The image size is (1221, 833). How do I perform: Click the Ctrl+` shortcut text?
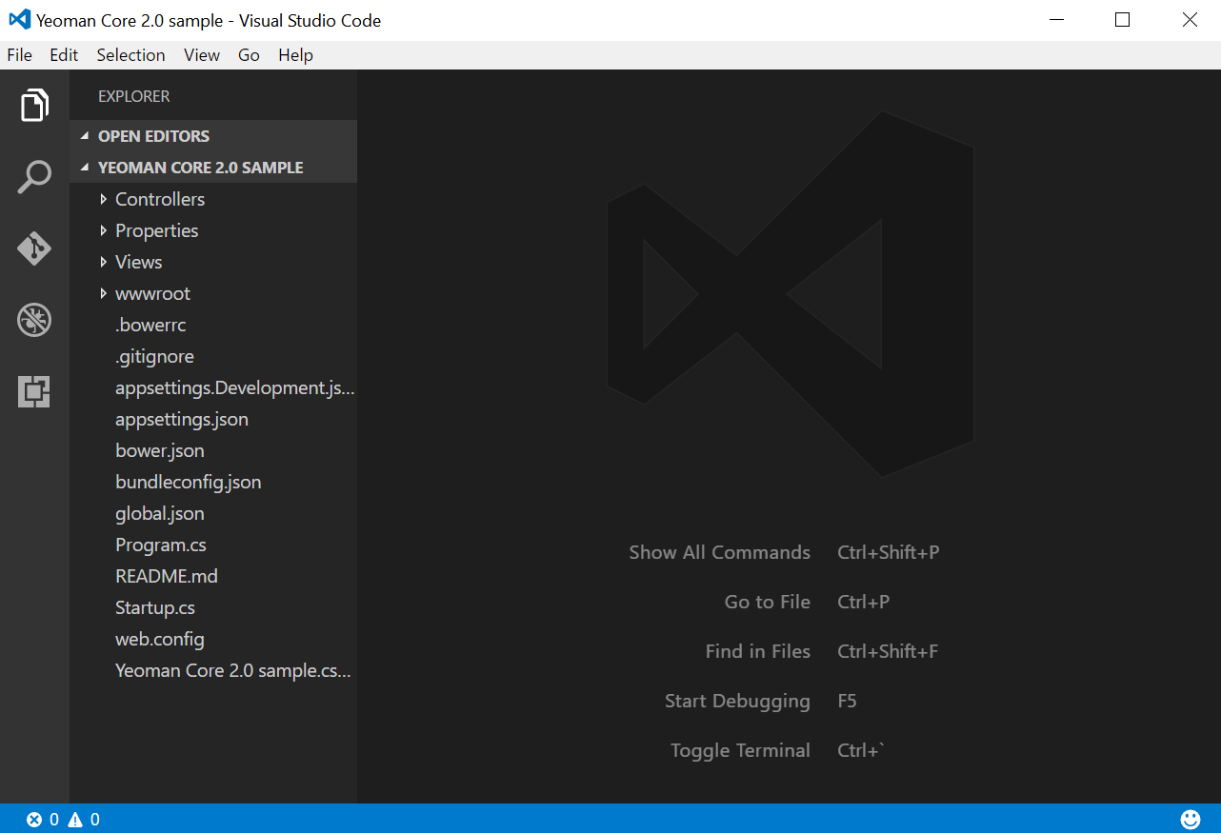(861, 750)
